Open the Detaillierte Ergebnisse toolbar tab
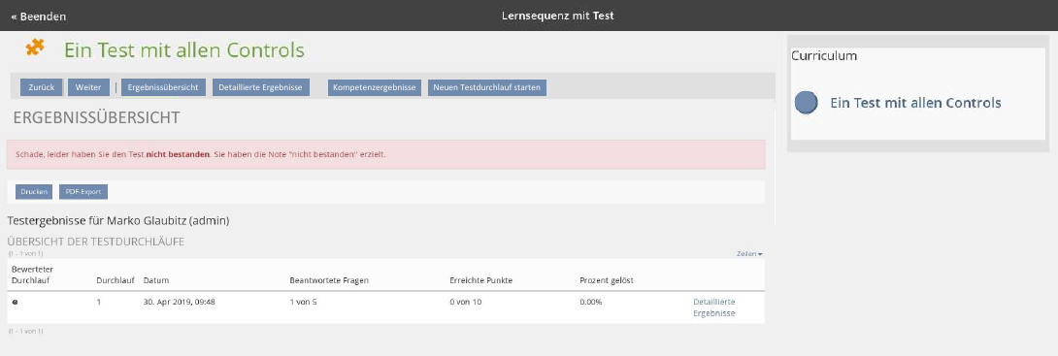 [x=260, y=87]
